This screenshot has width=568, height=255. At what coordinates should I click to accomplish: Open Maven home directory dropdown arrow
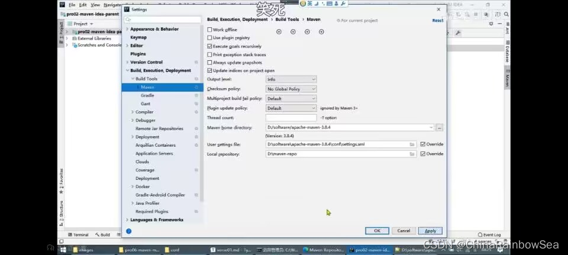coord(431,128)
